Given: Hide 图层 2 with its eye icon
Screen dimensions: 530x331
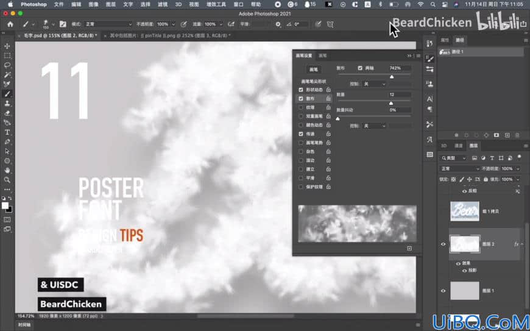Looking at the screenshot, I should 443,244.
